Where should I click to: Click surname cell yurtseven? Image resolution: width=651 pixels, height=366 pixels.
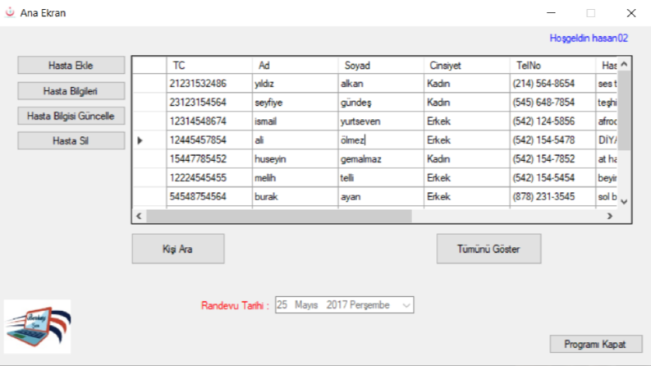click(381, 121)
